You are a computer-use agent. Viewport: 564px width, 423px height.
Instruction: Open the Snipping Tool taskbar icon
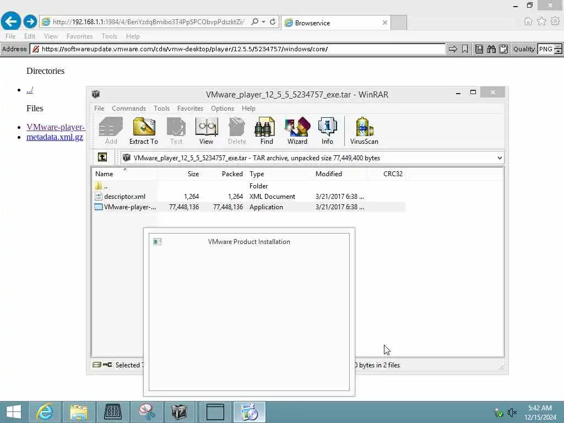[x=147, y=412]
